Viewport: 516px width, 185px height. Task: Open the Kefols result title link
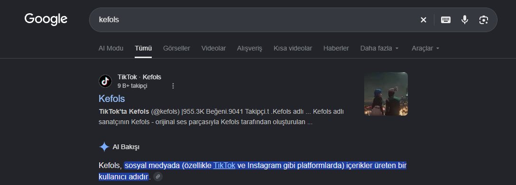(x=112, y=99)
